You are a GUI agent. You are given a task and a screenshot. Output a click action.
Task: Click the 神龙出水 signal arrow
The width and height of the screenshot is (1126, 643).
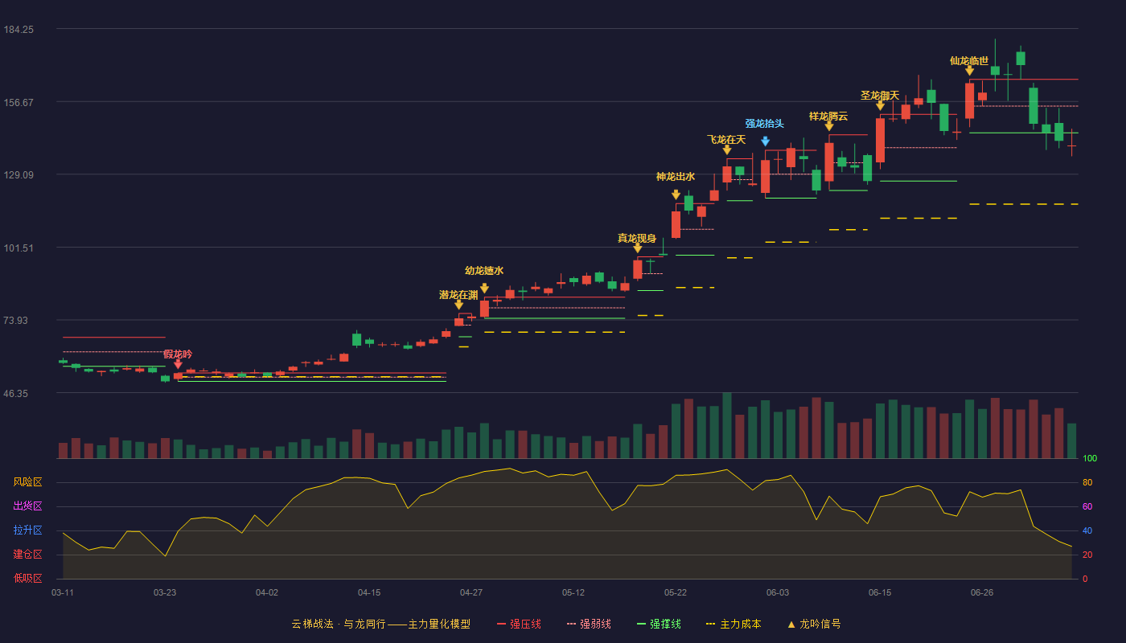point(676,195)
